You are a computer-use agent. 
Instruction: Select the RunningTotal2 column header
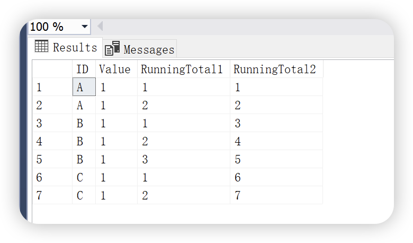point(275,69)
